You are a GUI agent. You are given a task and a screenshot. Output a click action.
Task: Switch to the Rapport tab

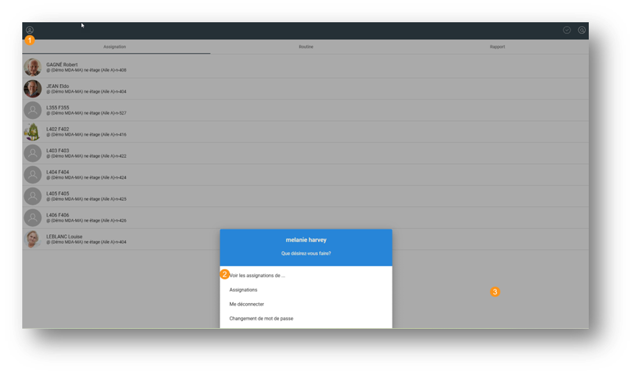[497, 47]
